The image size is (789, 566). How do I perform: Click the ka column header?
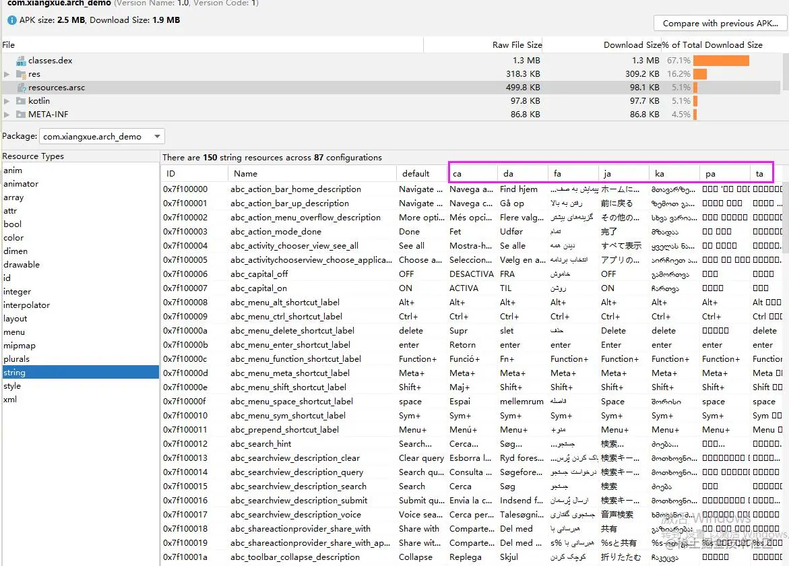point(674,174)
